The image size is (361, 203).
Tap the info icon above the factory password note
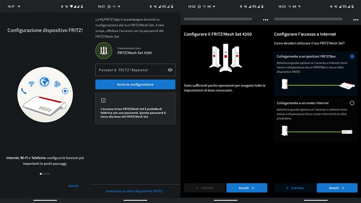pyautogui.click(x=103, y=100)
